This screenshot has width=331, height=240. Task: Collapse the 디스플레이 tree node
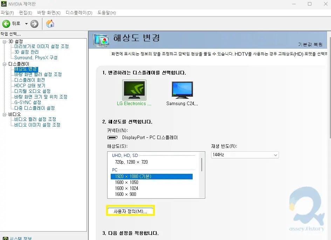[x=4, y=64]
